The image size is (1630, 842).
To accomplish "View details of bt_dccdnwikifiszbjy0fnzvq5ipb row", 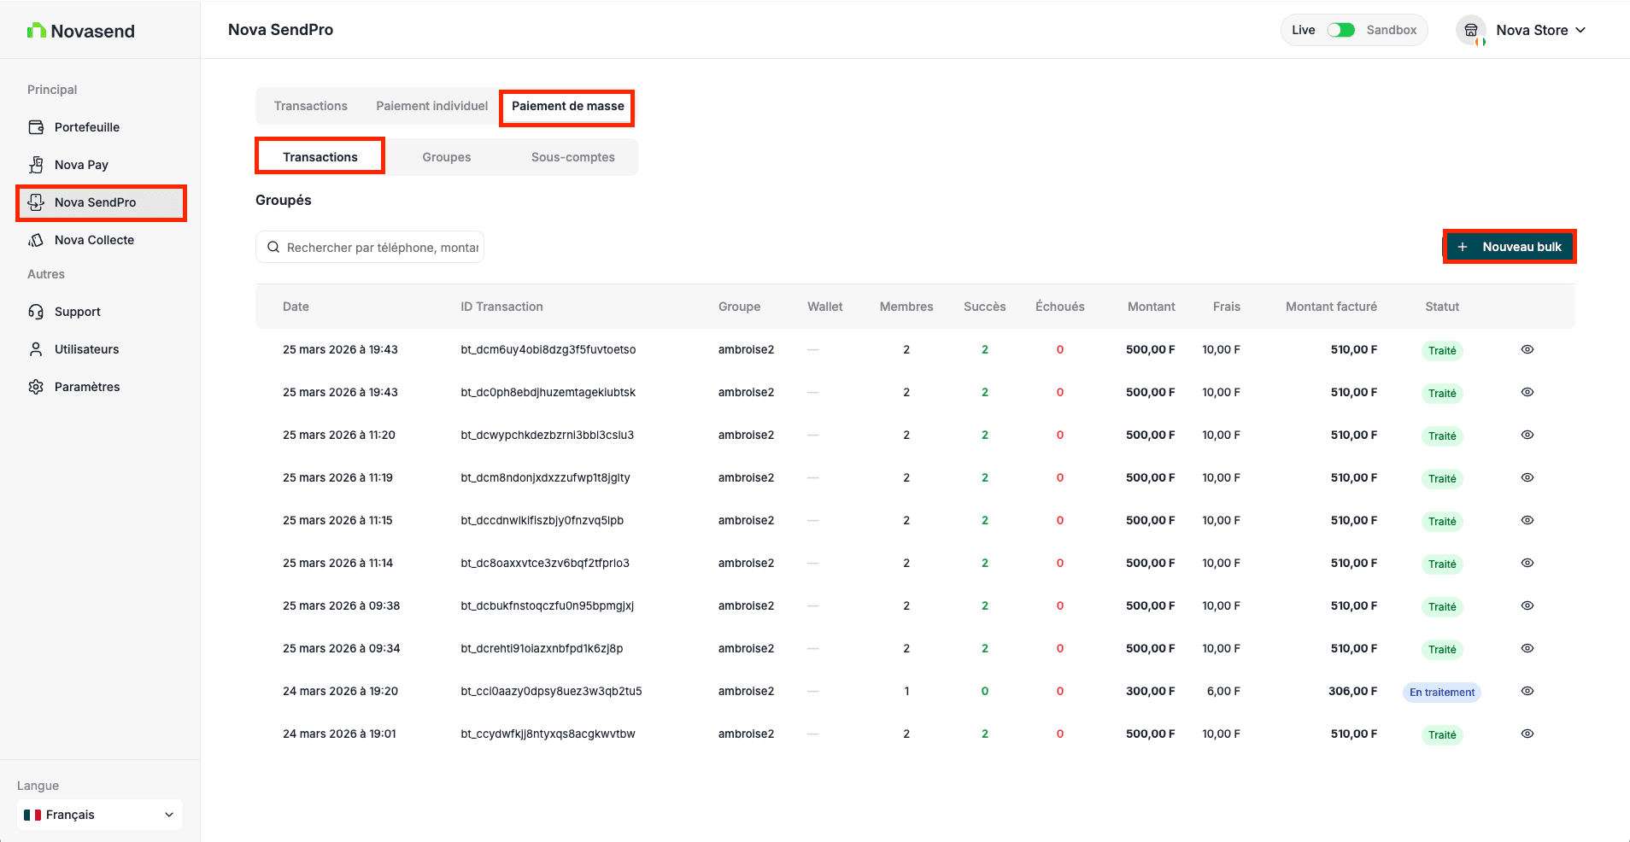I will [1527, 520].
